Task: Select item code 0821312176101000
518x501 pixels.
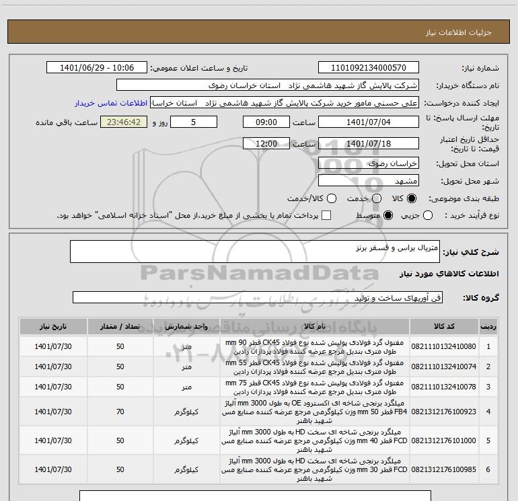Action: [444, 440]
